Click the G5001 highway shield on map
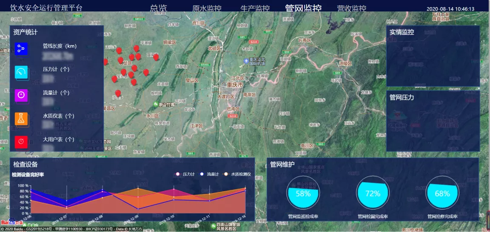This screenshot has height=232, width=490. [x=205, y=65]
